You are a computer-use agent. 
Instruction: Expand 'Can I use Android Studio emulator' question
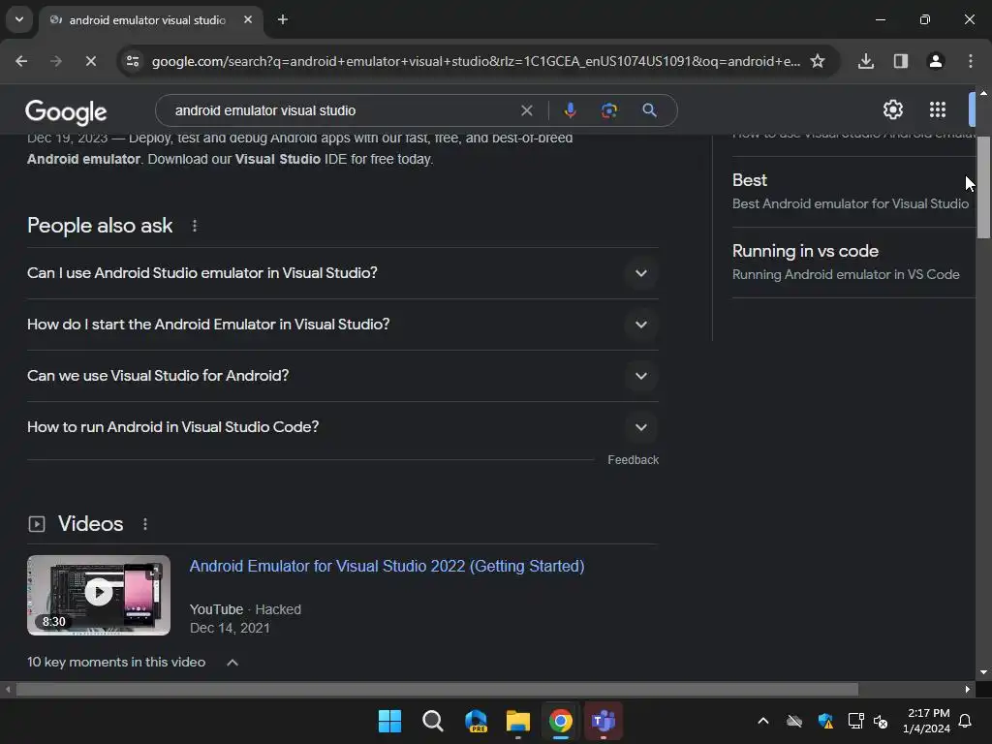342,273
